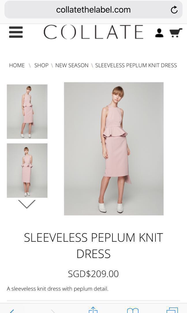Open the user account icon

(x=159, y=33)
